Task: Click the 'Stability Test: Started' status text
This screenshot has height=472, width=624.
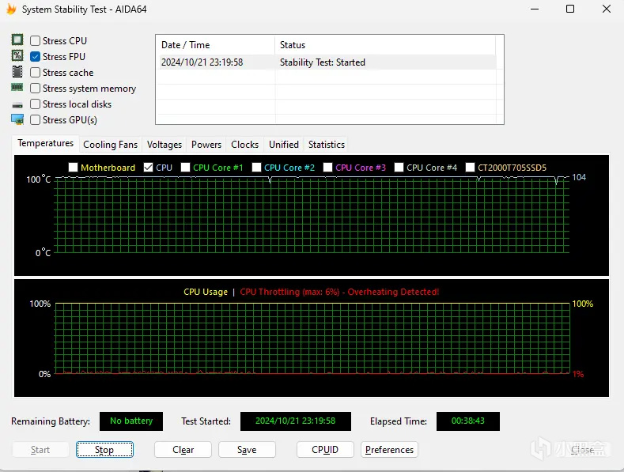Action: 323,62
